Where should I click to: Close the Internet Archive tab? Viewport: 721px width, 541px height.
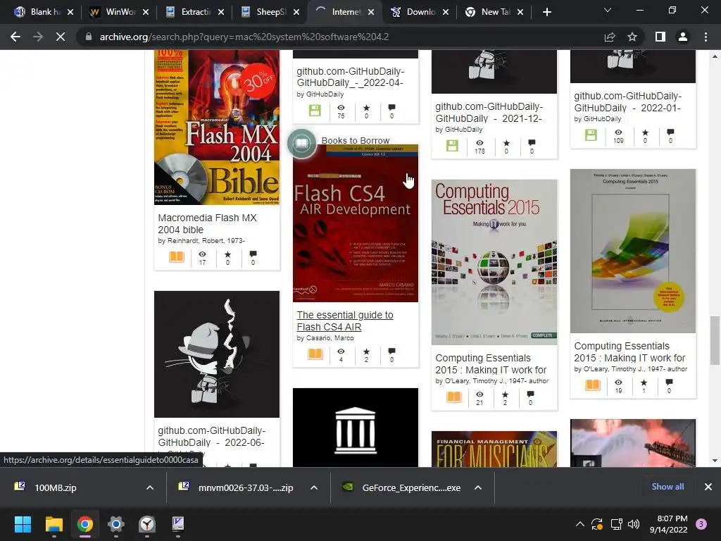point(371,12)
